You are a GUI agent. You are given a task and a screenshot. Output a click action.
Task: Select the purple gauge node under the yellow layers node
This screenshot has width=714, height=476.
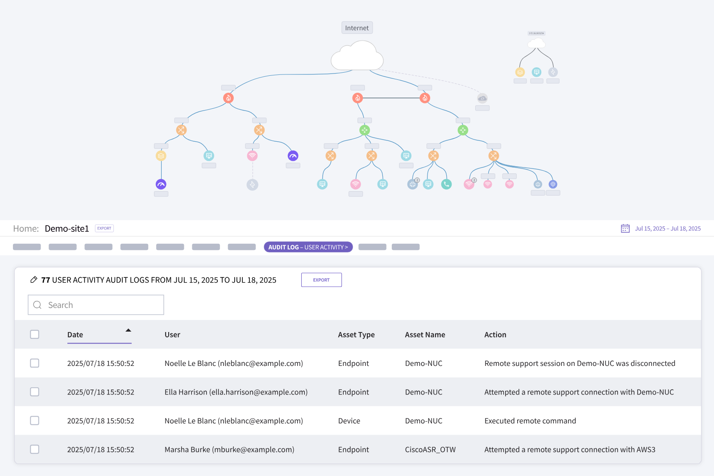click(161, 184)
